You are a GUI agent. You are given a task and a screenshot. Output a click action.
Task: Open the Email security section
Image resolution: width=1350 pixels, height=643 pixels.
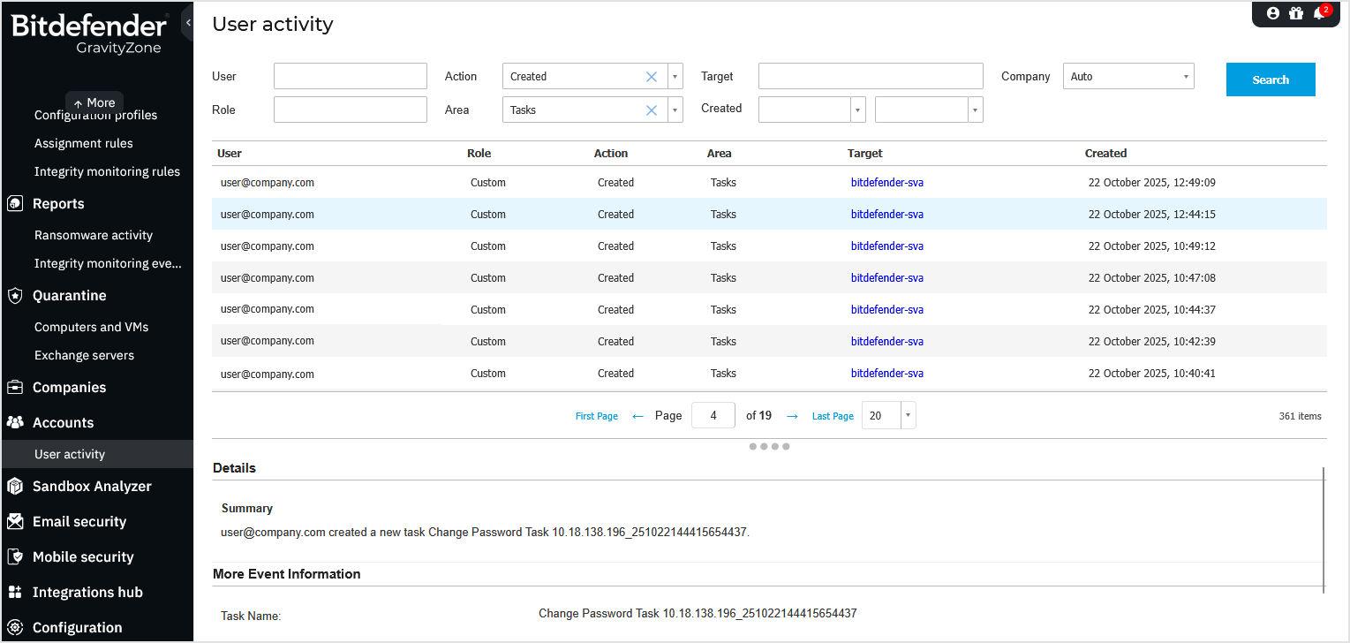(x=79, y=521)
